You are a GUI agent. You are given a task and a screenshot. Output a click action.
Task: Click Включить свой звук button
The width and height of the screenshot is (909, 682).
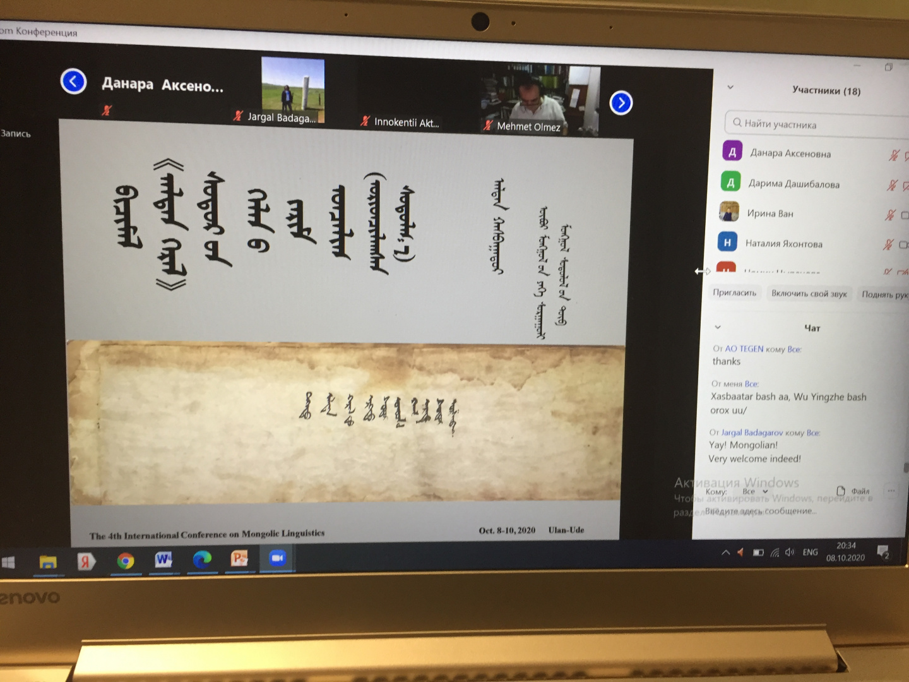point(809,294)
